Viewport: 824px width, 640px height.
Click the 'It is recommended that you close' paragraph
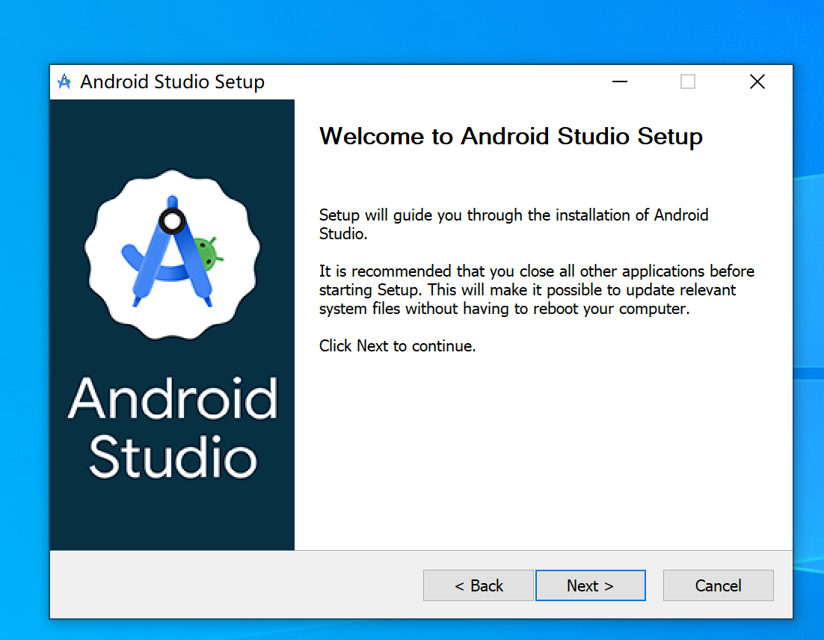[x=537, y=289]
